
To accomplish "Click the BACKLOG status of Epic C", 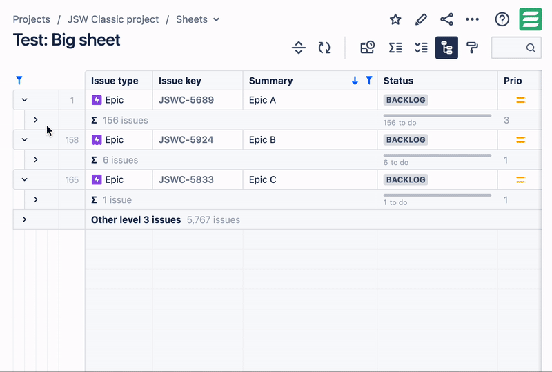I will pos(406,179).
